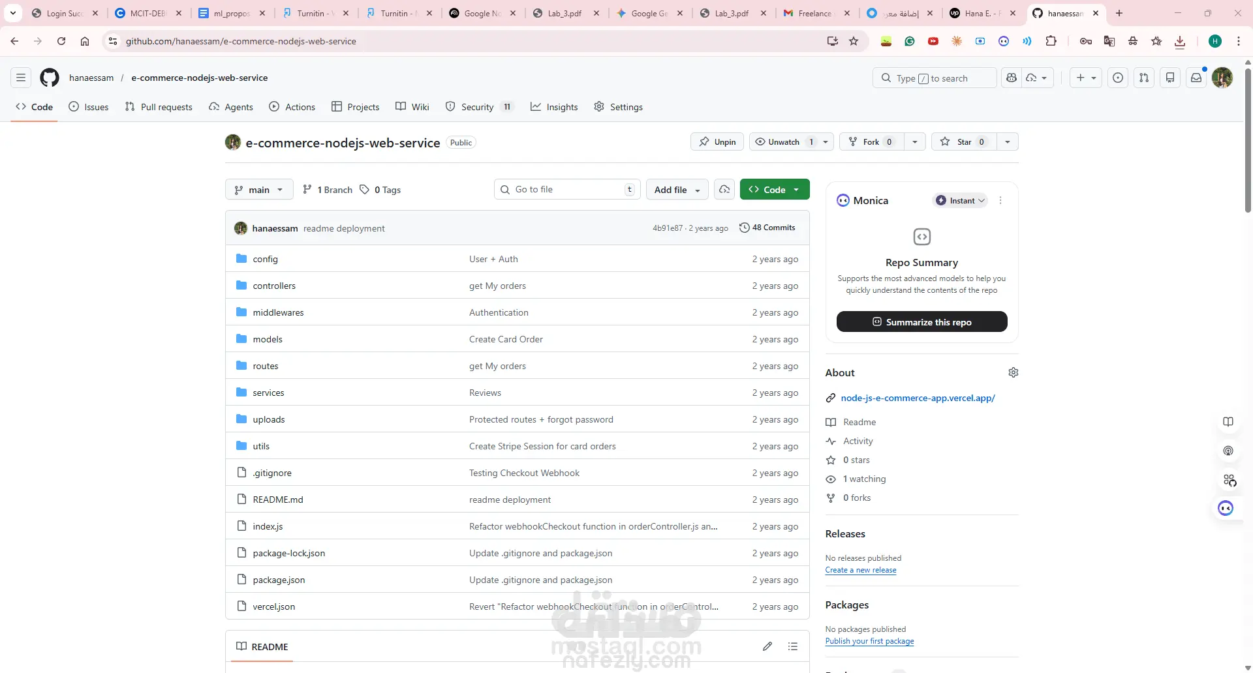1253x673 pixels.
Task: Open the hamburger navigation menu
Action: point(21,78)
